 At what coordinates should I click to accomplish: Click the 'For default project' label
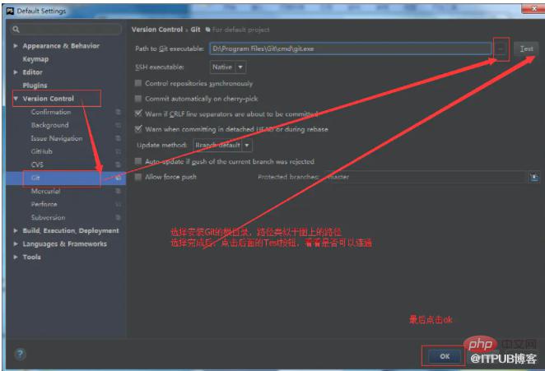(241, 30)
